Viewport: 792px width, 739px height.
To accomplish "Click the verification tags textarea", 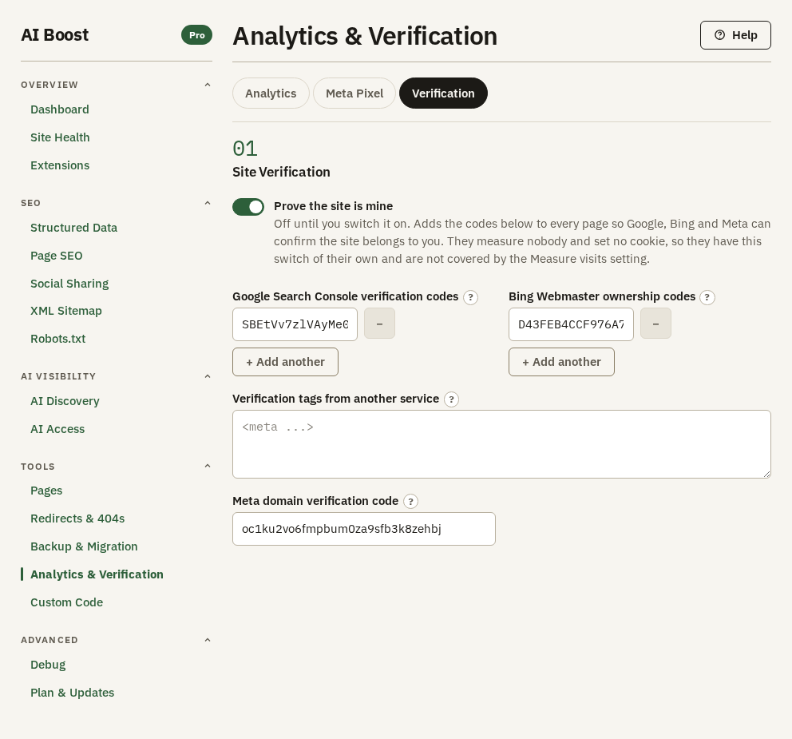I will coord(501,444).
